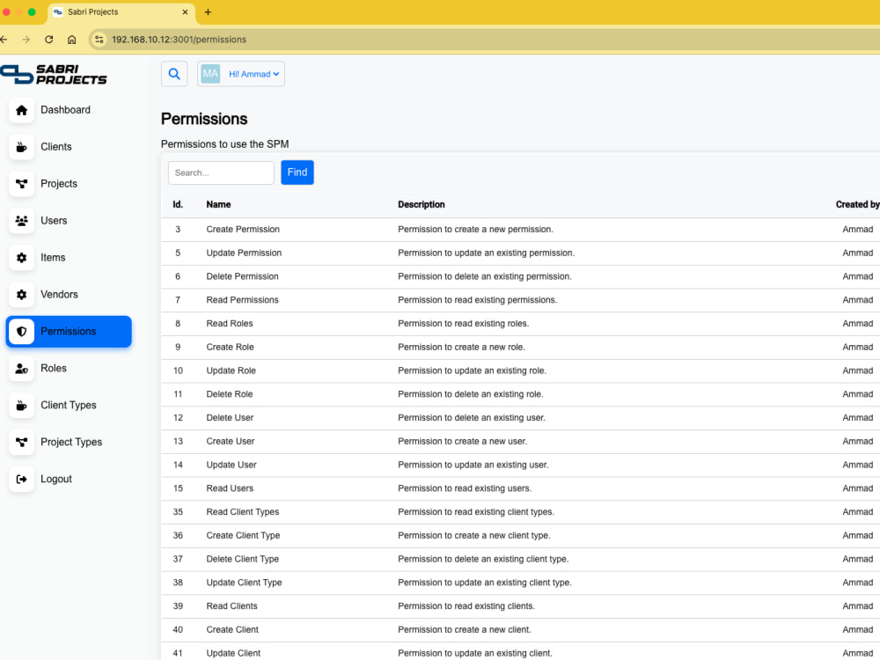Select the Create Permission row name
Screen dimensions: 880x660
click(243, 229)
